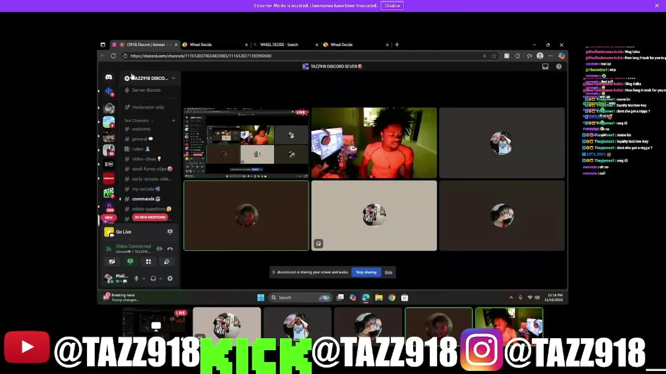Open a new browser tab

click(x=397, y=45)
